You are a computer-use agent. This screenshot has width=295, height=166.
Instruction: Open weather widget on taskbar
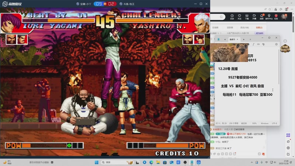pyautogui.click(x=7, y=162)
